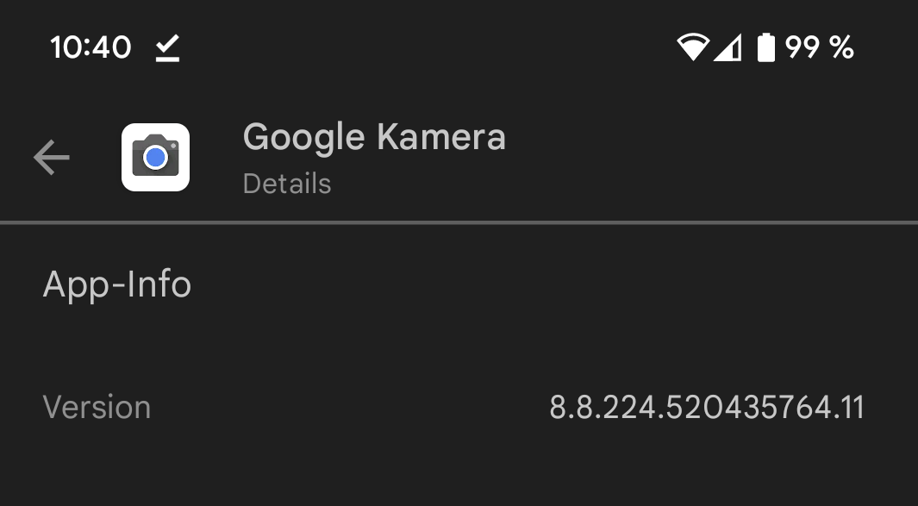This screenshot has height=506, width=918.
Task: Select the Google Kamera title text
Action: coord(374,138)
